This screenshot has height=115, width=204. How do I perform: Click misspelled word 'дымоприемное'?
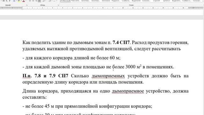tap(128, 91)
